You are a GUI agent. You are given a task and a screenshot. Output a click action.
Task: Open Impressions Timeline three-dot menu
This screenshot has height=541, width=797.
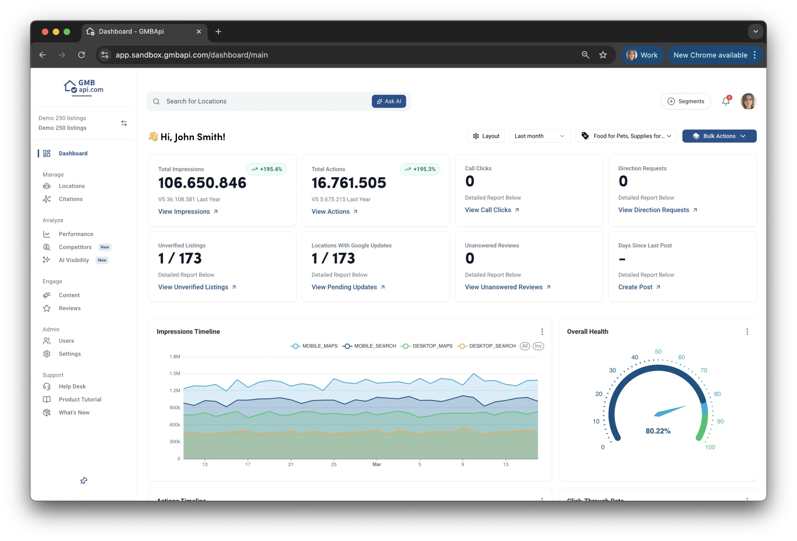[x=542, y=332]
